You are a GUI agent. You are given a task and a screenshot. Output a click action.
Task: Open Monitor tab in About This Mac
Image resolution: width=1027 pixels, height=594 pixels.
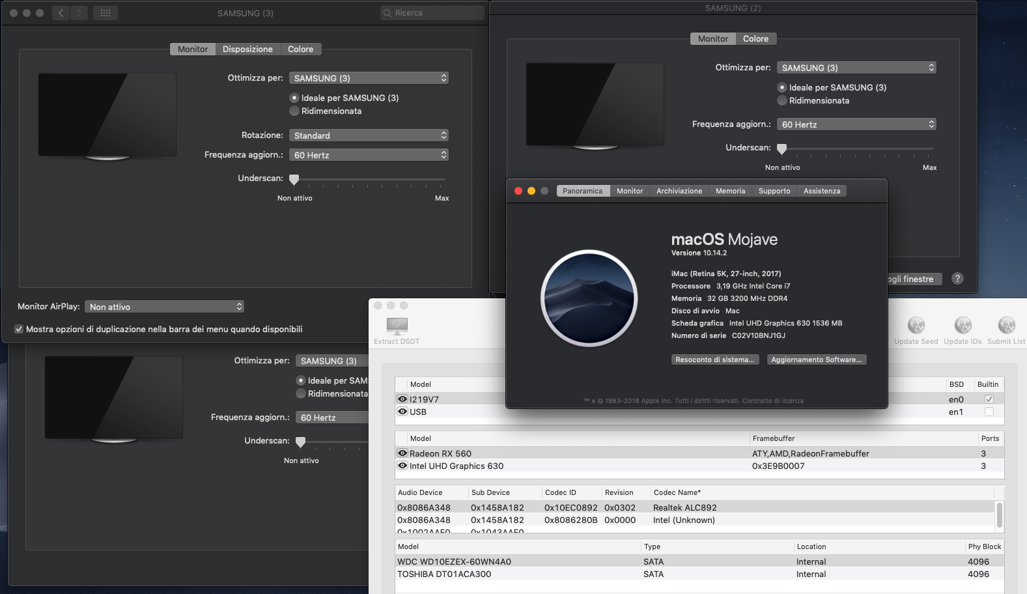tap(630, 191)
